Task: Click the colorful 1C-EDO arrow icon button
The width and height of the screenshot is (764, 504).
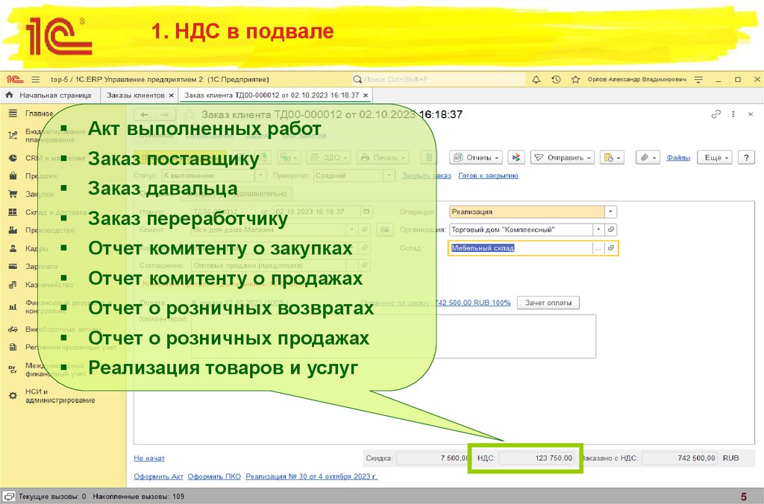Action: [x=516, y=157]
